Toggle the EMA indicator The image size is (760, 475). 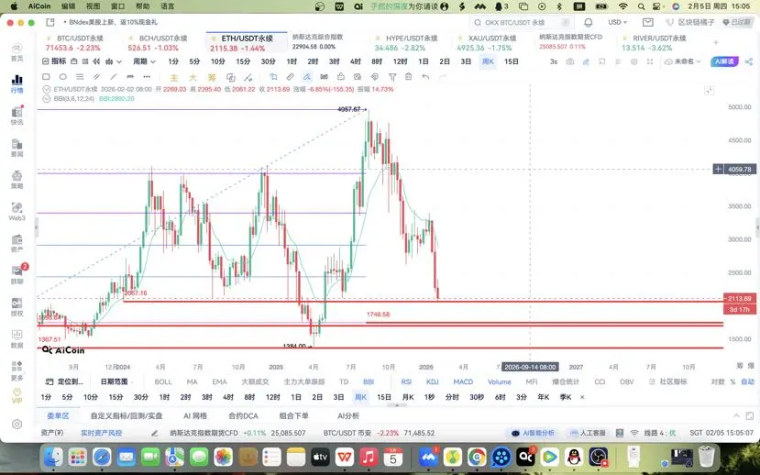219,382
